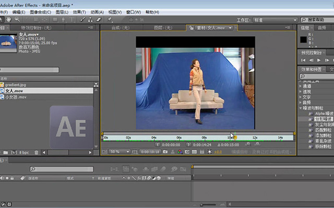Click the next frame button in preview panel
Image resolution: width=334 pixels, height=208 pixels.
[327, 60]
